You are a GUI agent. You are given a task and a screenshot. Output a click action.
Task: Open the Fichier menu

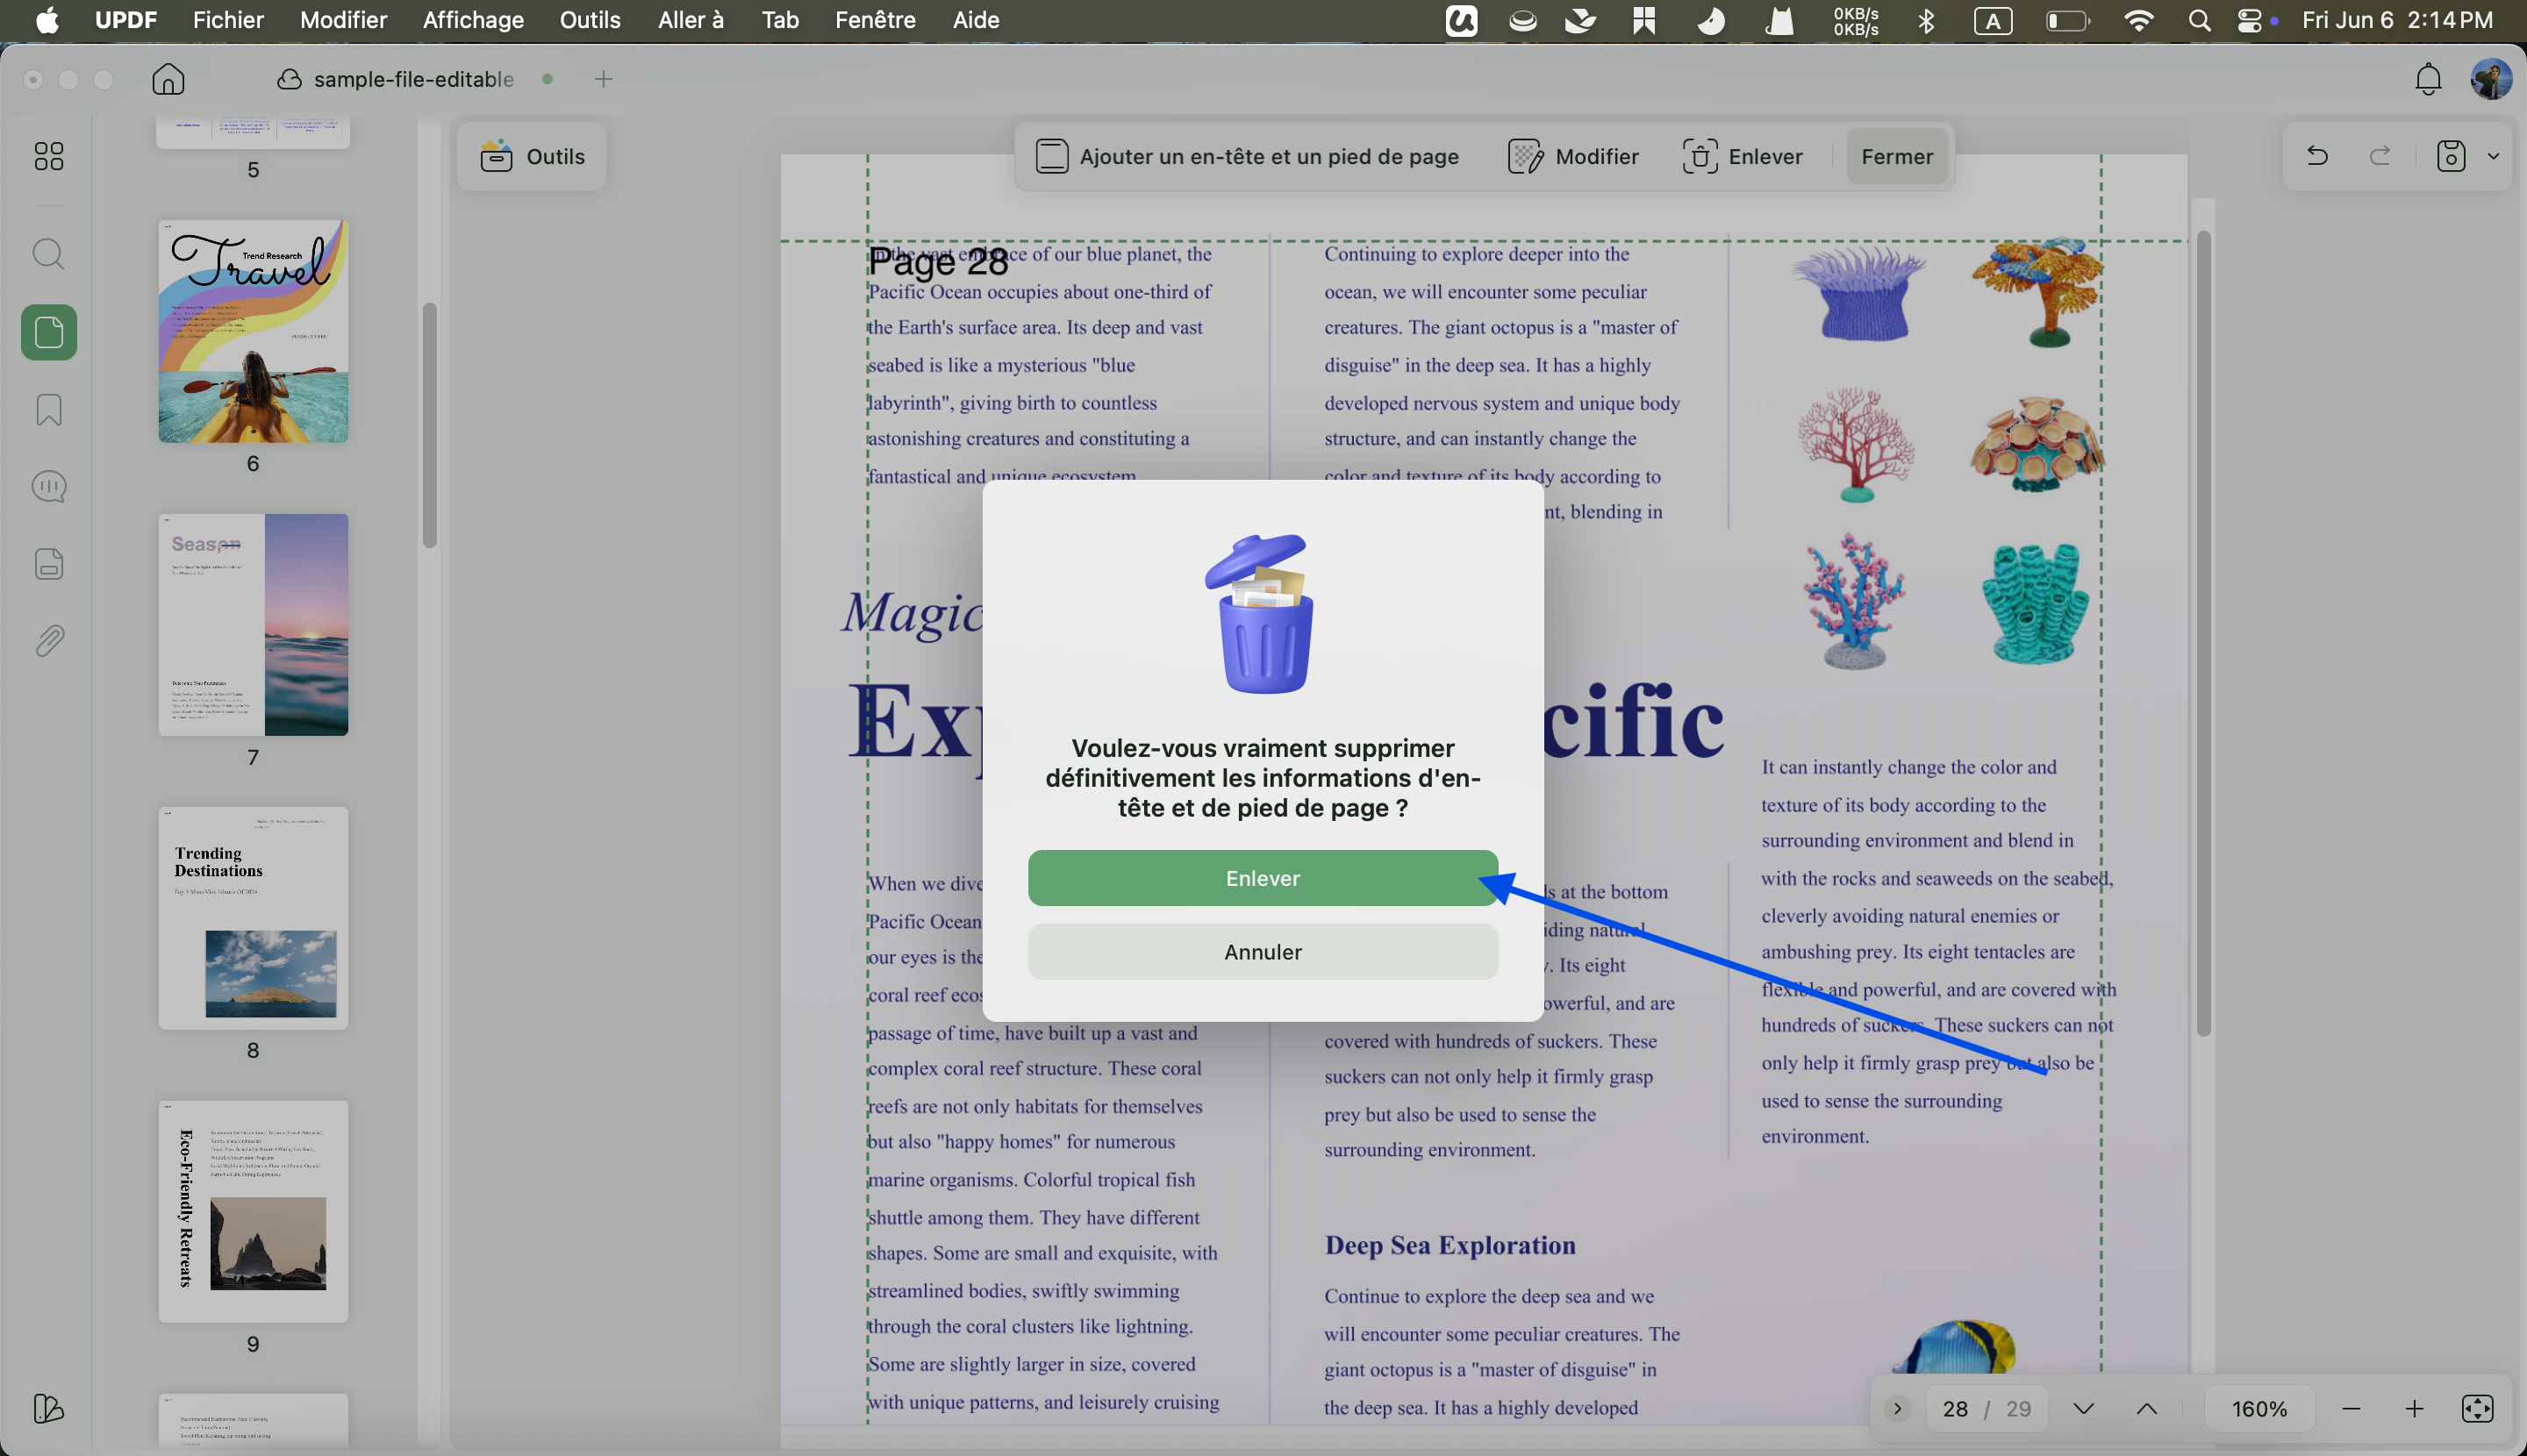point(228,20)
